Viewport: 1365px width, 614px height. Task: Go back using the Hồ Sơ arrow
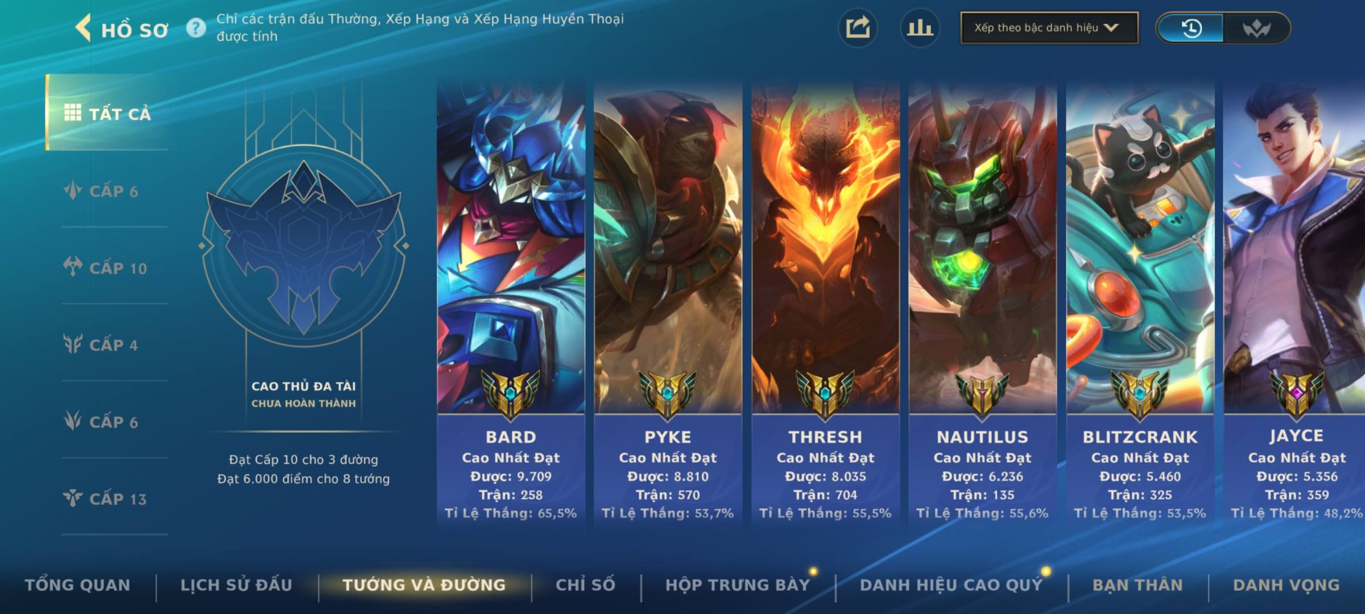tap(83, 28)
